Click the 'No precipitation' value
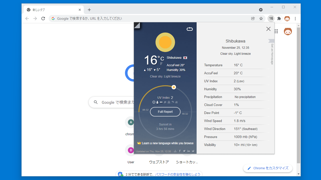Screen dimensions: 321x180 245,97
